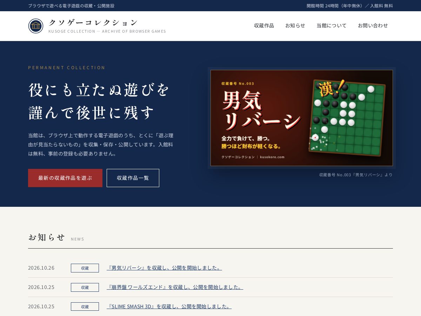
Task: Select お問い合わせ in the header menu
Action: coord(373,25)
